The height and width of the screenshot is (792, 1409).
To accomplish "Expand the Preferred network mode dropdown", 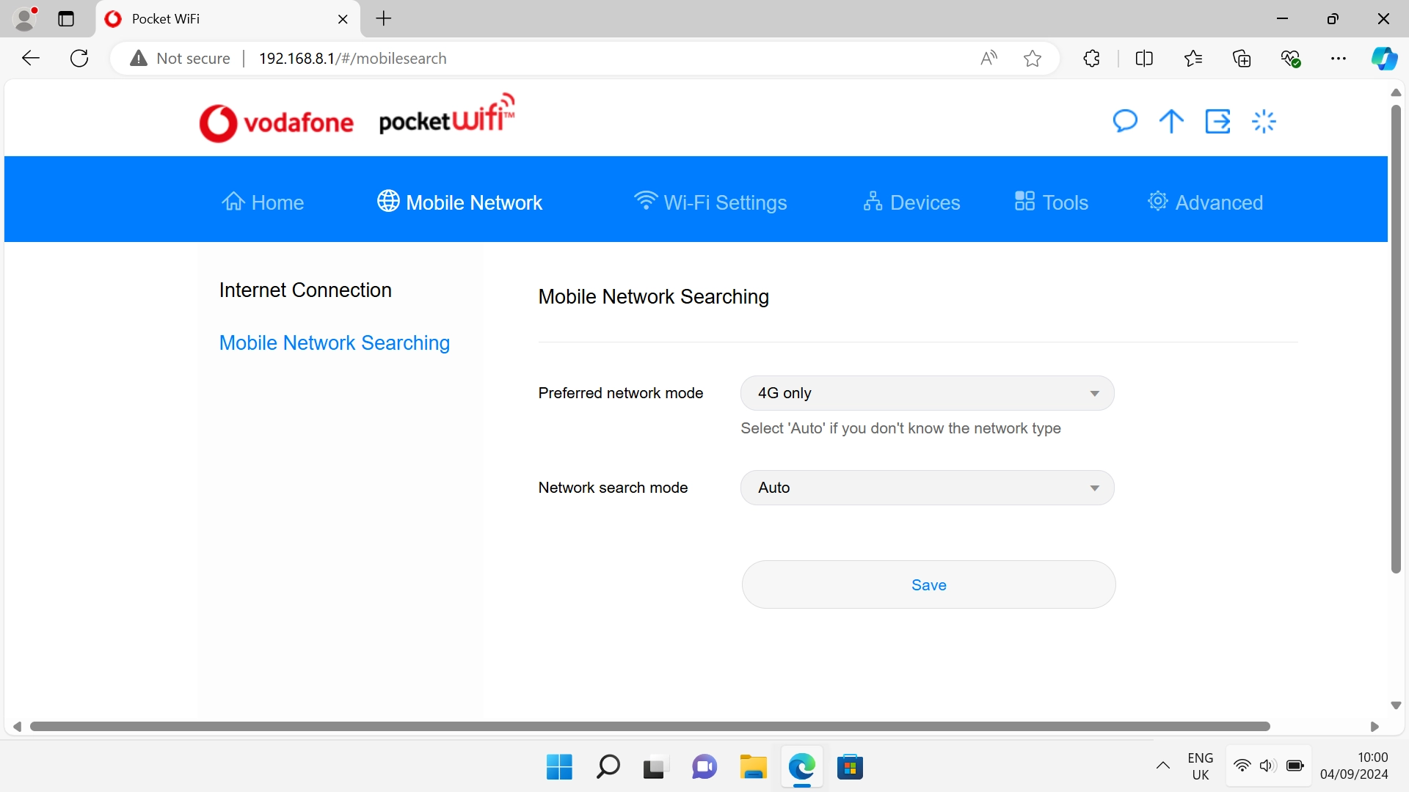I will pos(927,393).
